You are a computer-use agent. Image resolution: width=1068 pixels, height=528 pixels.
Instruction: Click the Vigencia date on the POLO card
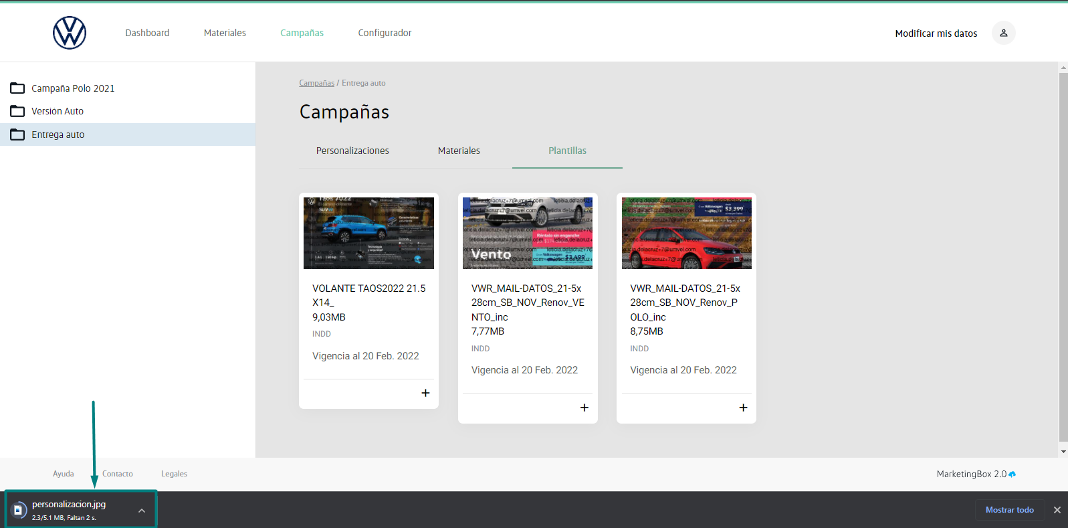point(683,370)
